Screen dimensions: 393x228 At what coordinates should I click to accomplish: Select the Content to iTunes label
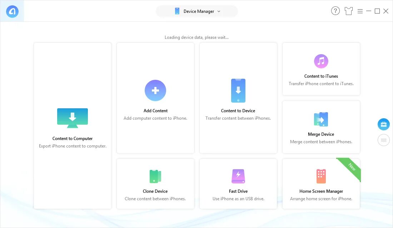tap(321, 76)
